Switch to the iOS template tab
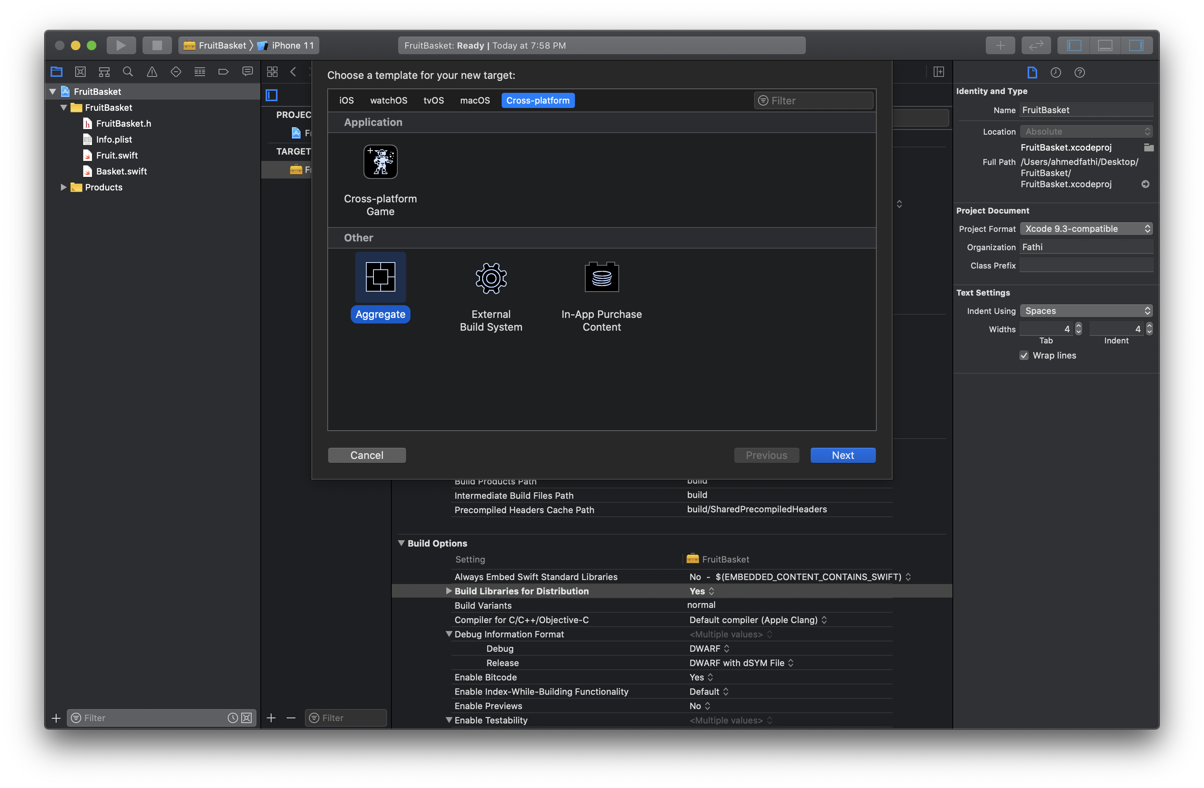The height and width of the screenshot is (788, 1204). tap(346, 100)
